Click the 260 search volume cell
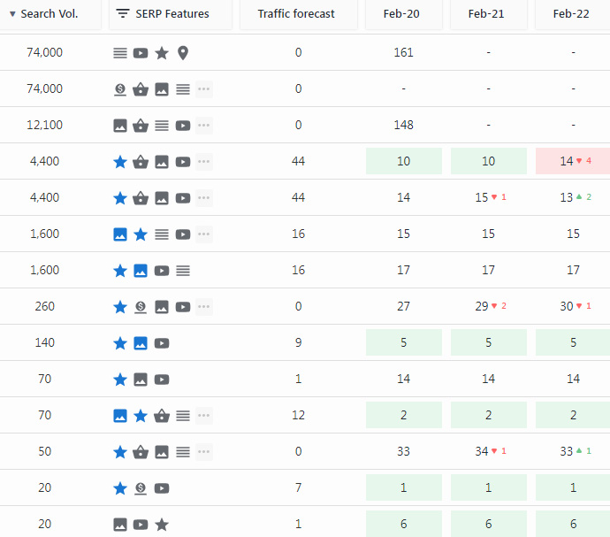610x537 pixels. click(x=45, y=306)
